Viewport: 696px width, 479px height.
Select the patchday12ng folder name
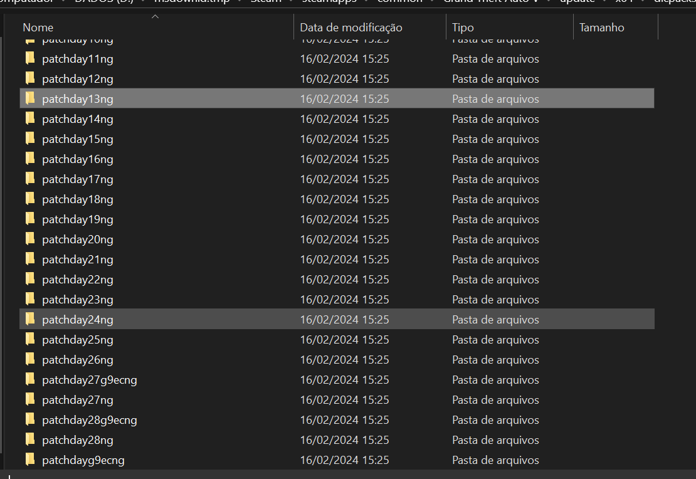[x=78, y=79]
